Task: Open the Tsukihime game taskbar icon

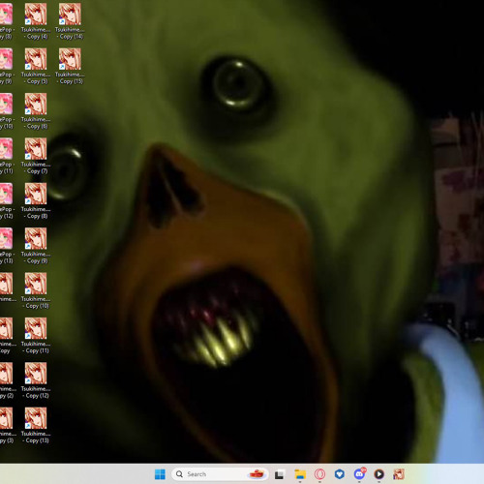Action: pyautogui.click(x=399, y=474)
